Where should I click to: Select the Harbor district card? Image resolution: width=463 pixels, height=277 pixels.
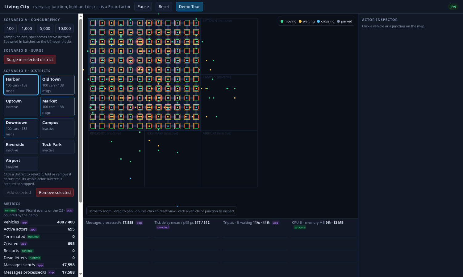point(21,85)
